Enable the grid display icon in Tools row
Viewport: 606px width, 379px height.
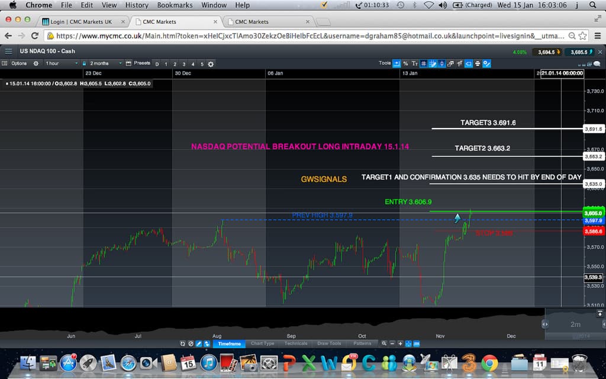point(424,63)
